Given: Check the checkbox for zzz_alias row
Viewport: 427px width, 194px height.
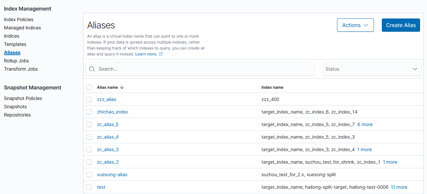Looking at the screenshot, I should (x=89, y=99).
